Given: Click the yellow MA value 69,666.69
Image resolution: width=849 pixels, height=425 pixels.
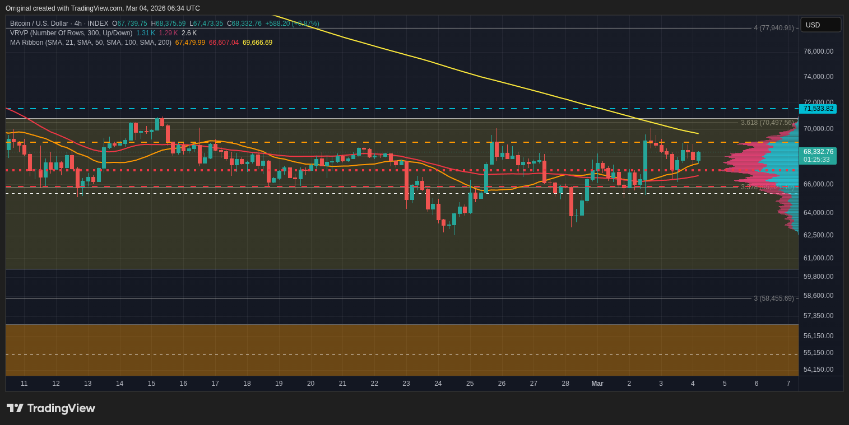Looking at the screenshot, I should click(257, 43).
